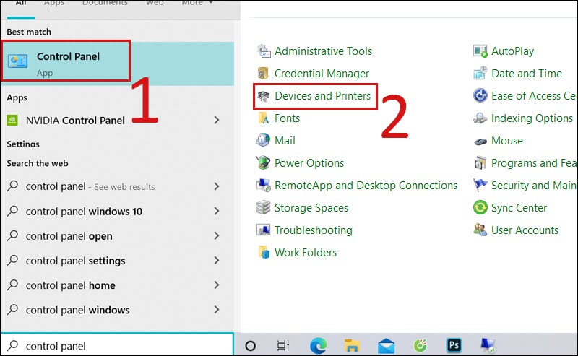Screen dimensions: 578x356
Task: Open Credential Manager icon
Action: click(x=264, y=74)
